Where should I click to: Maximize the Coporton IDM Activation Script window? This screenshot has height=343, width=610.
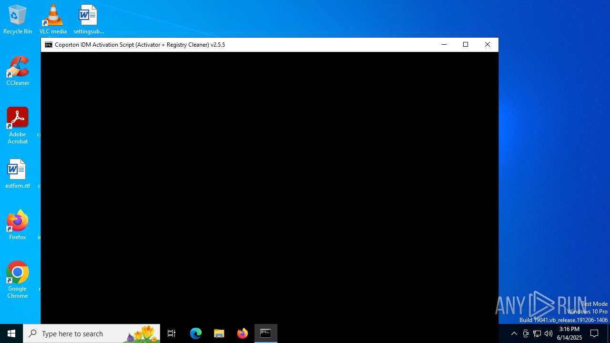tap(466, 45)
